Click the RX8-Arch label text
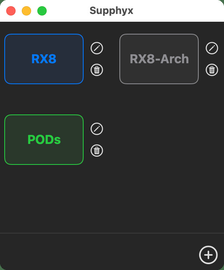This screenshot has width=224, height=270. (159, 59)
